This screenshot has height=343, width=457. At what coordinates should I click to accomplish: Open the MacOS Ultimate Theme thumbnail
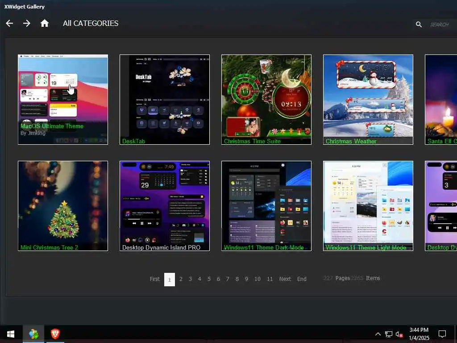(63, 100)
